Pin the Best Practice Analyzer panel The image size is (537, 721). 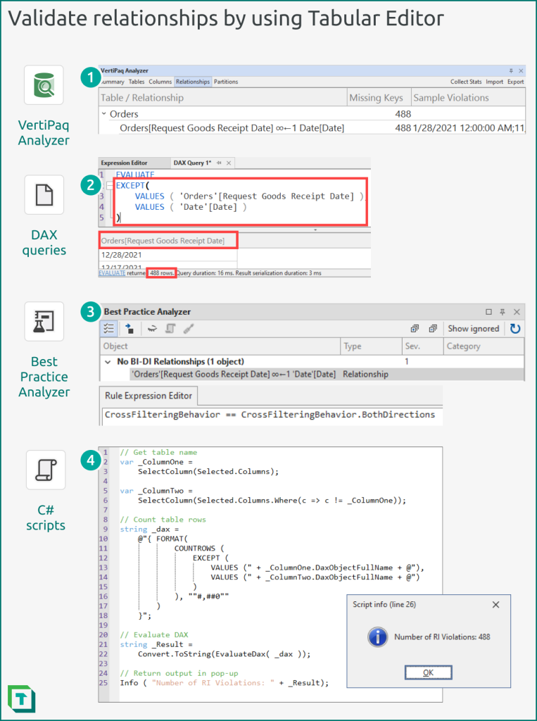pos(503,312)
